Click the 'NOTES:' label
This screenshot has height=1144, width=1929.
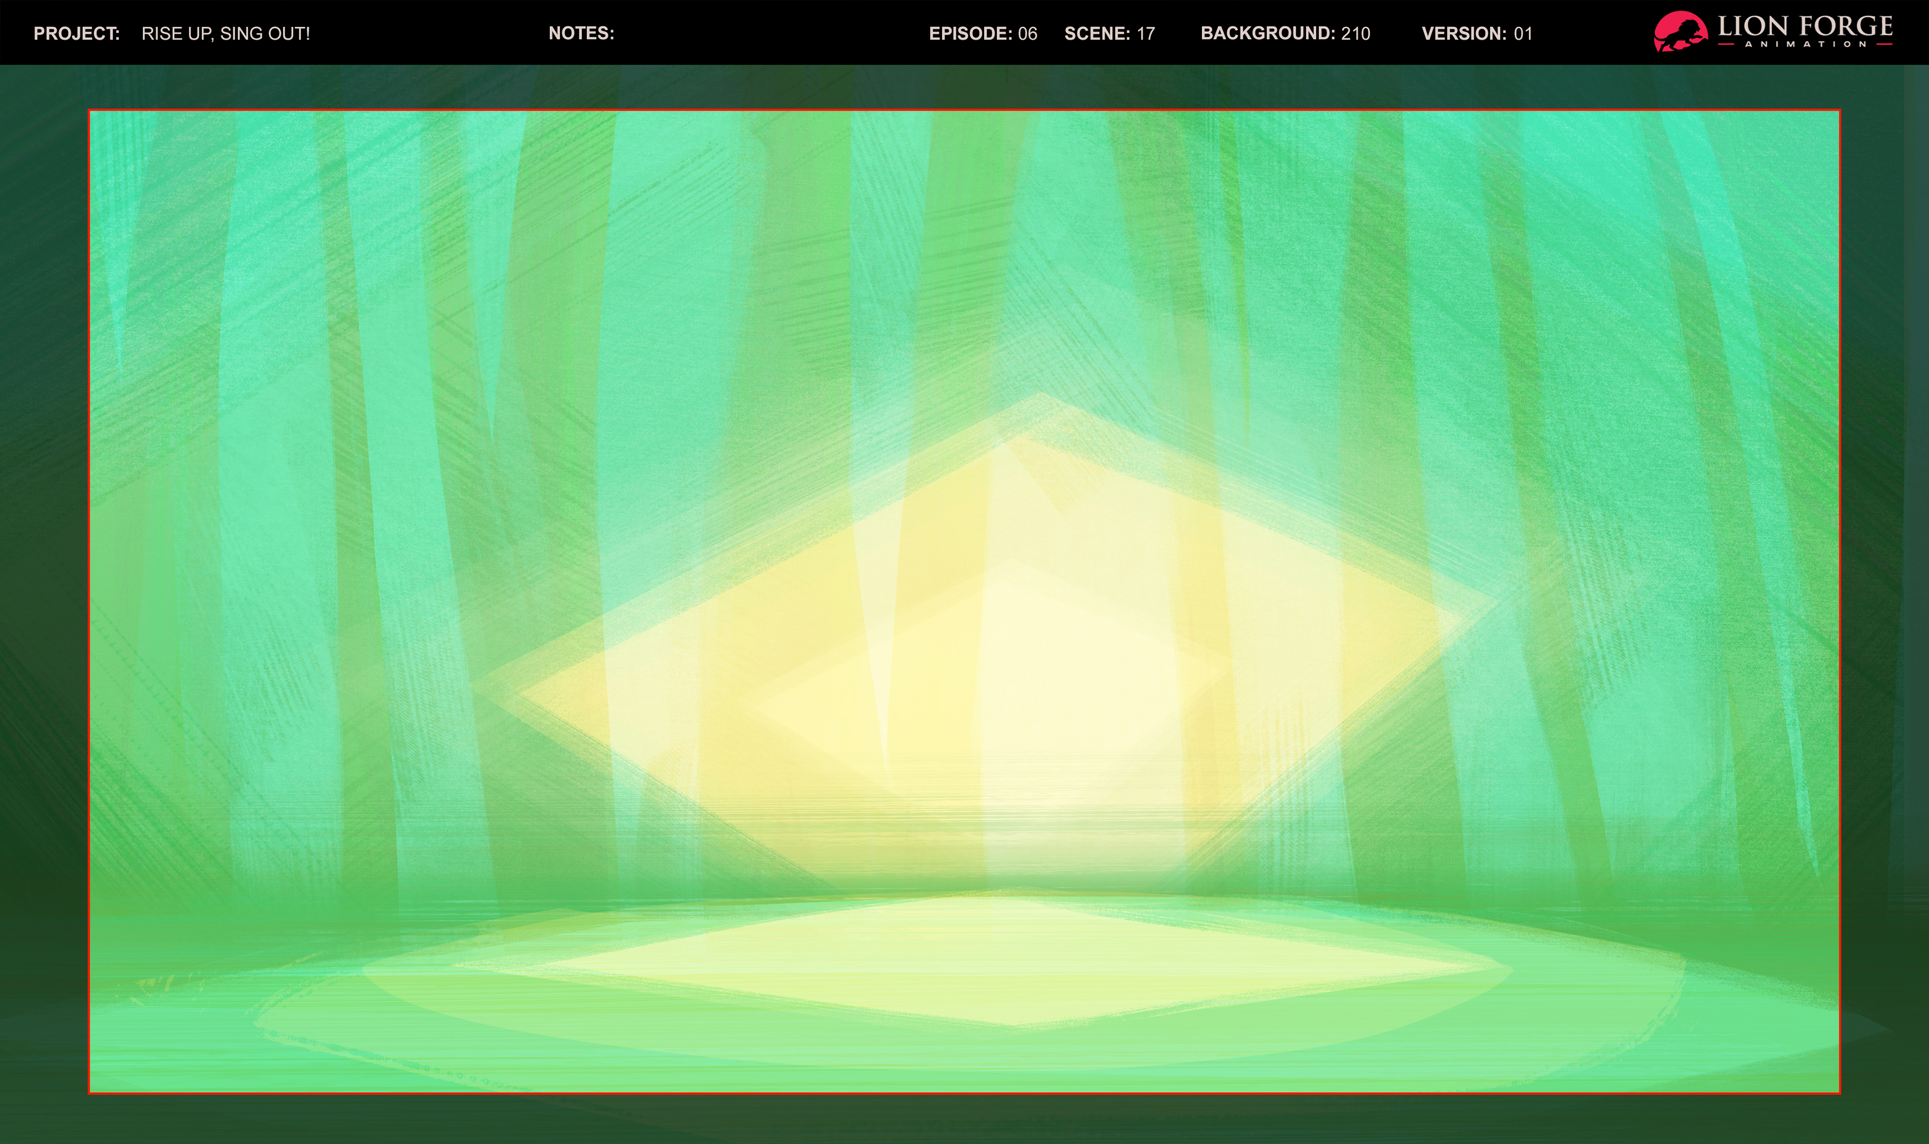tap(581, 33)
